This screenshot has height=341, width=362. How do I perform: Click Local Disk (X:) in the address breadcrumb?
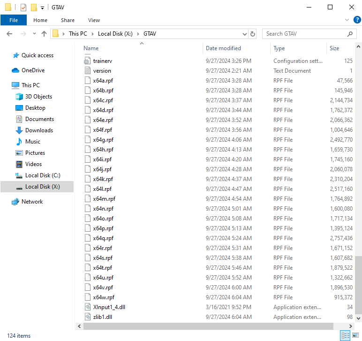tap(115, 34)
